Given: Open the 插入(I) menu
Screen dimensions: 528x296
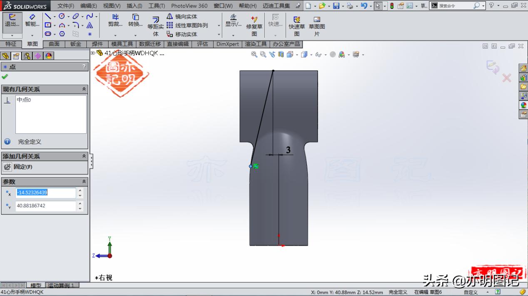Looking at the screenshot, I should (x=134, y=5).
